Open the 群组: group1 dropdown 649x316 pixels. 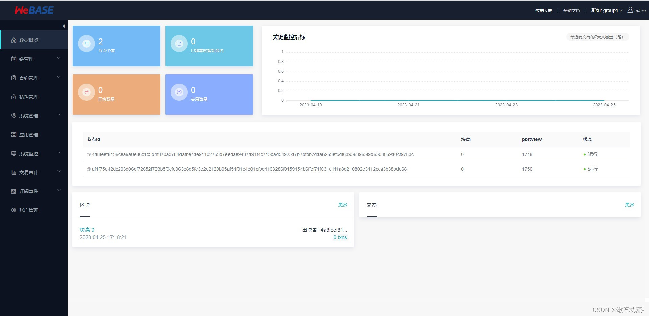point(606,10)
